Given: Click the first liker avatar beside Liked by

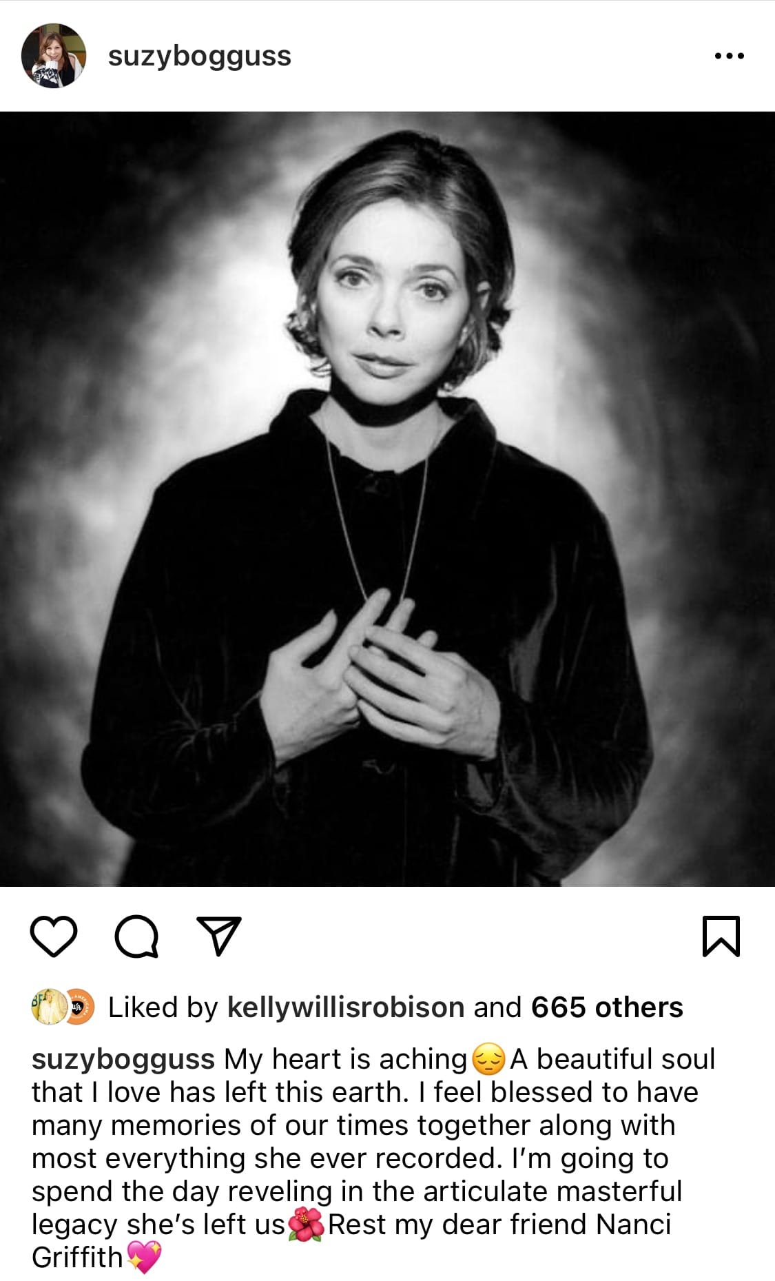Looking at the screenshot, I should click(x=50, y=1007).
